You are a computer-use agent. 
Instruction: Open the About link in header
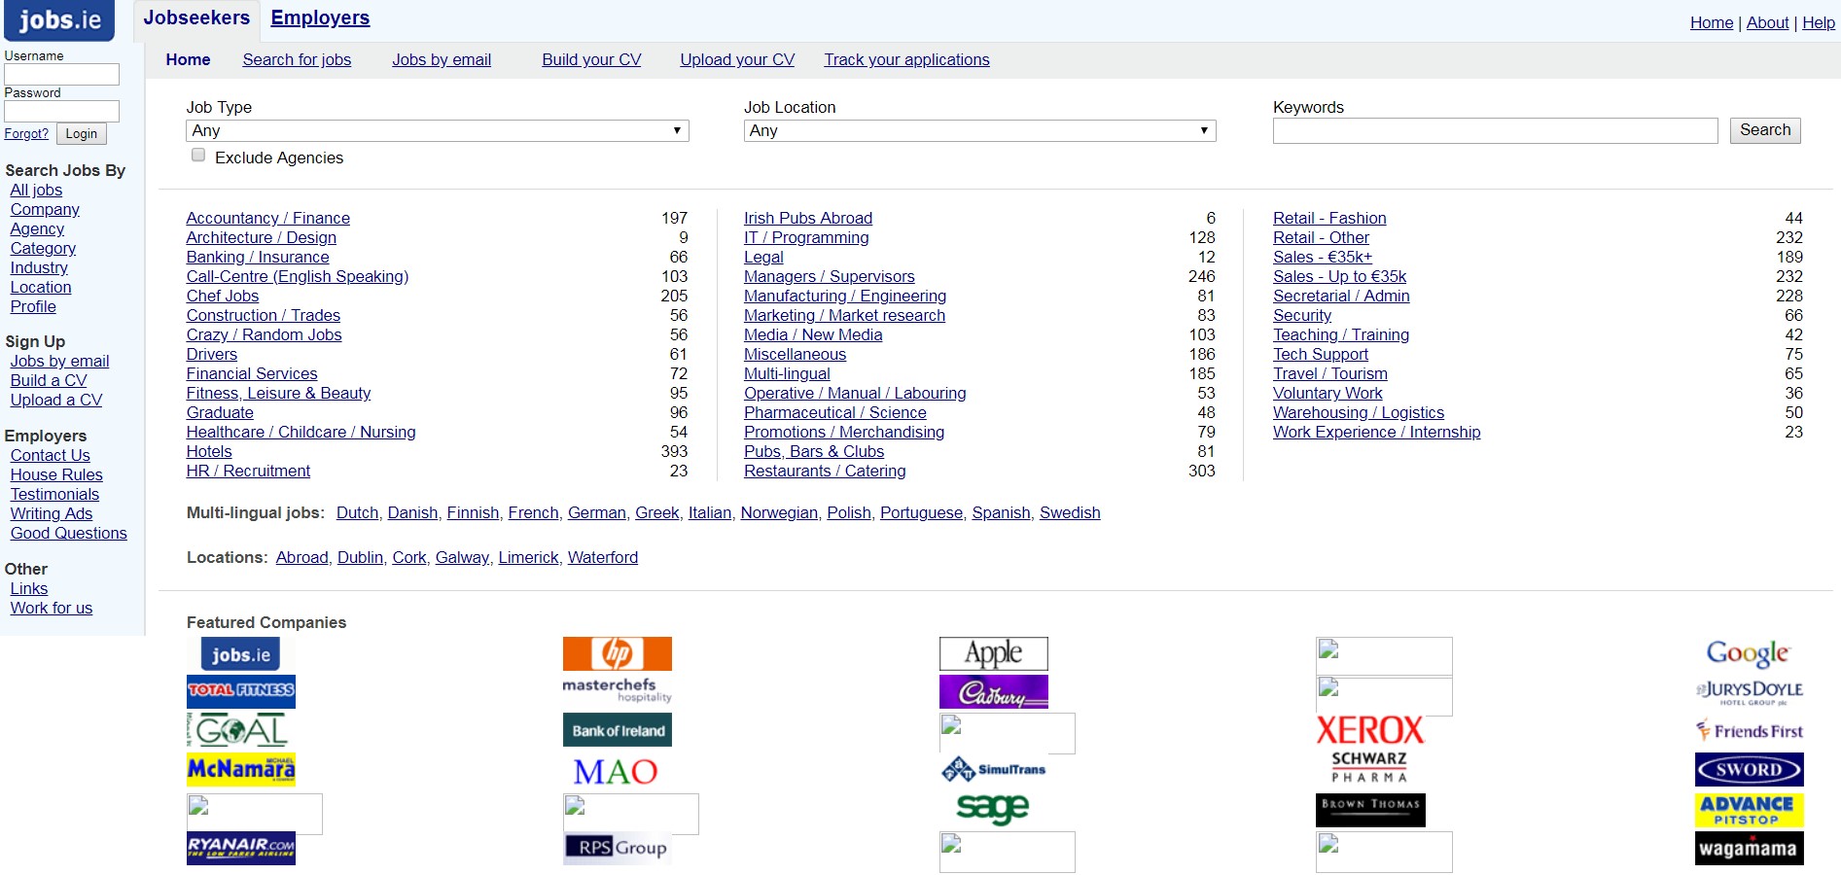click(1767, 22)
